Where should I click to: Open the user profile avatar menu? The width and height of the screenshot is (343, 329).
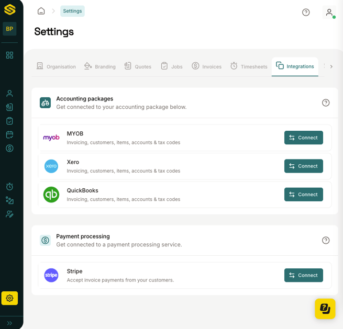pyautogui.click(x=329, y=12)
